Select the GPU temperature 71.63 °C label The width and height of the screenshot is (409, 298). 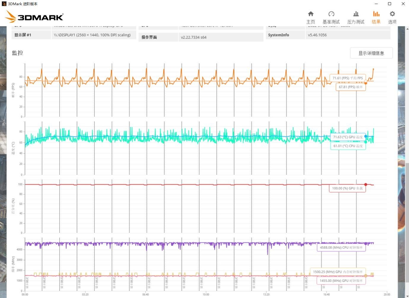click(348, 137)
